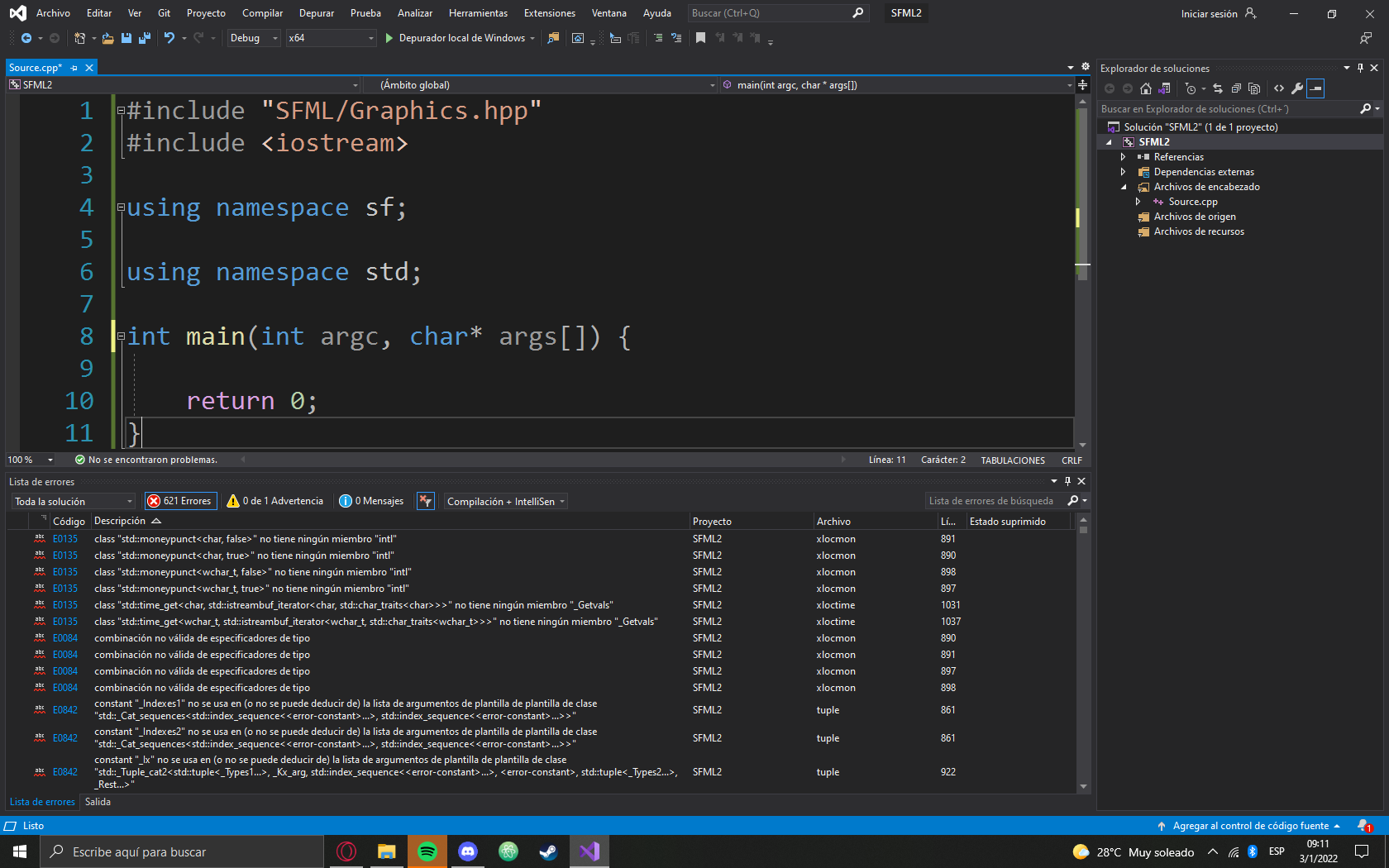Click the Show All Files icon
Viewport: 1389px width, 868px height.
pyautogui.click(x=1254, y=88)
